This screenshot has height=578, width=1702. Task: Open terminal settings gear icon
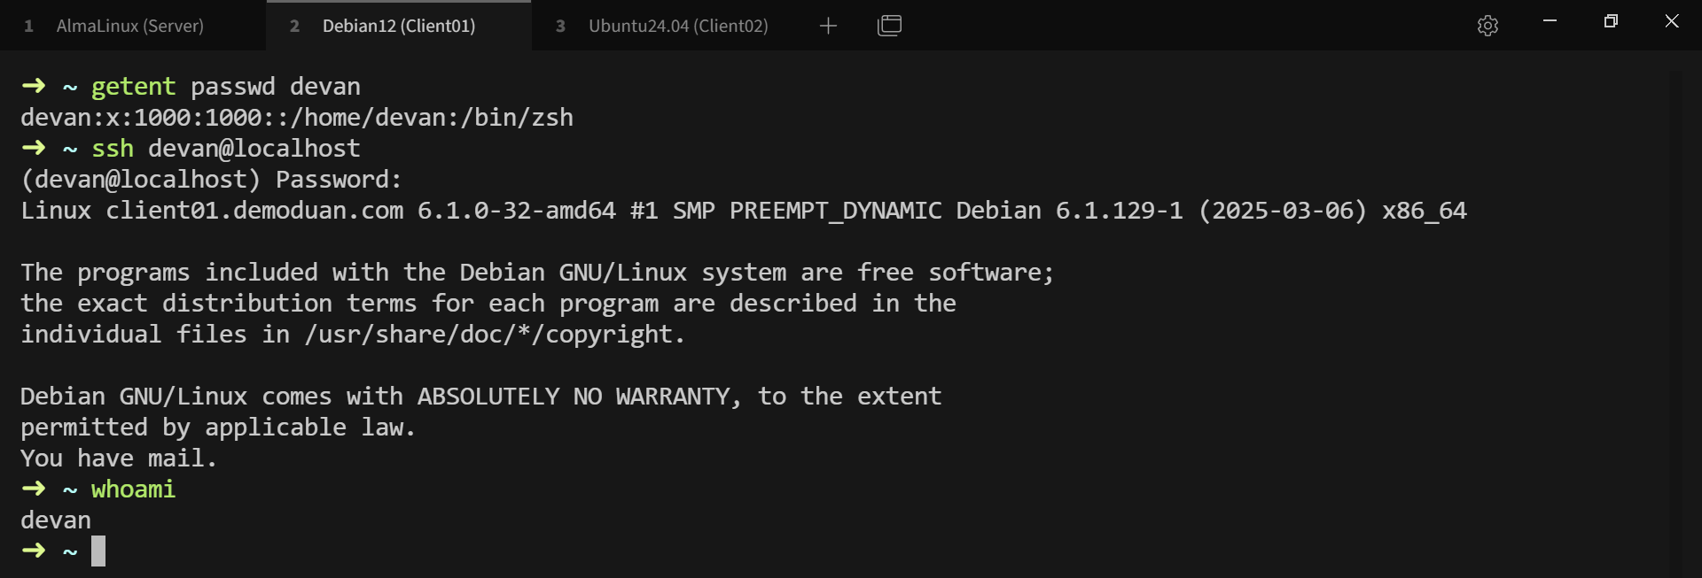1487,26
